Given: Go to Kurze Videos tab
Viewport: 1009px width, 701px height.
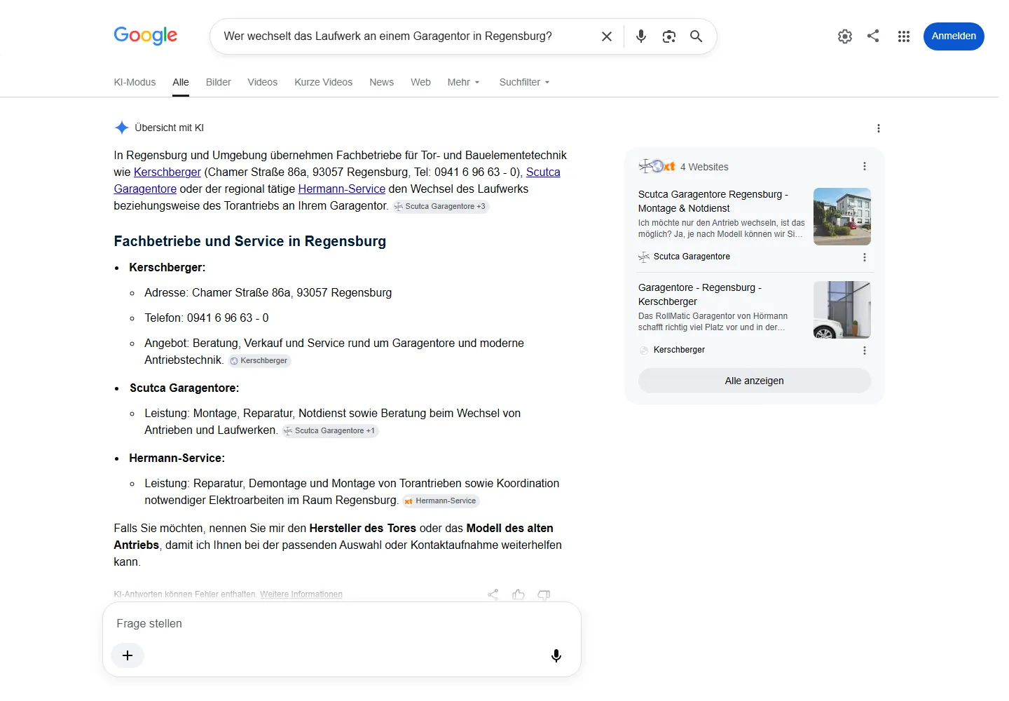Looking at the screenshot, I should click(x=324, y=82).
